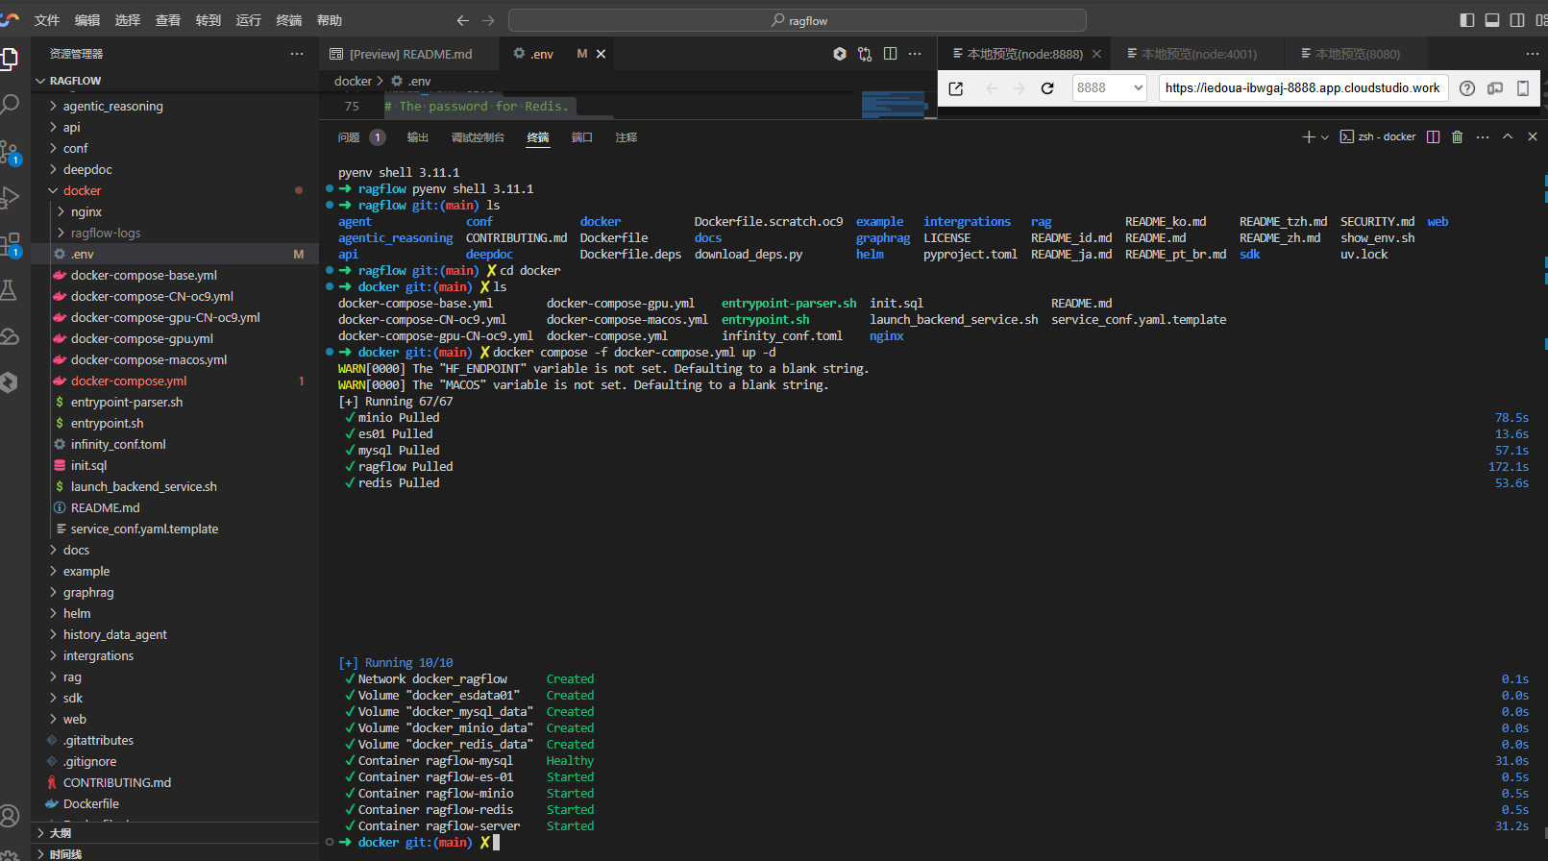
Task: Expand the agentic_reasoning folder
Action: [112, 106]
